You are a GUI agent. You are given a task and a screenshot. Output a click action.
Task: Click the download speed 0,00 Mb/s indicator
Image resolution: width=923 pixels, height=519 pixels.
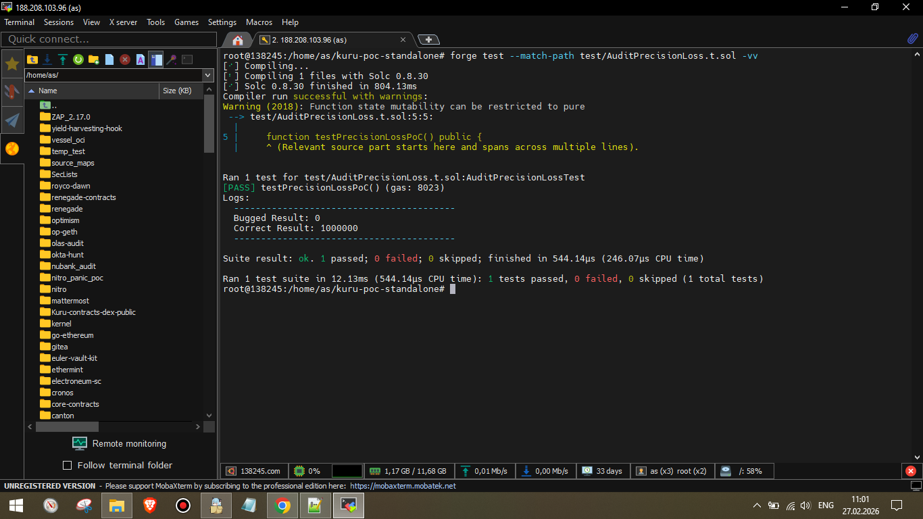click(x=545, y=471)
